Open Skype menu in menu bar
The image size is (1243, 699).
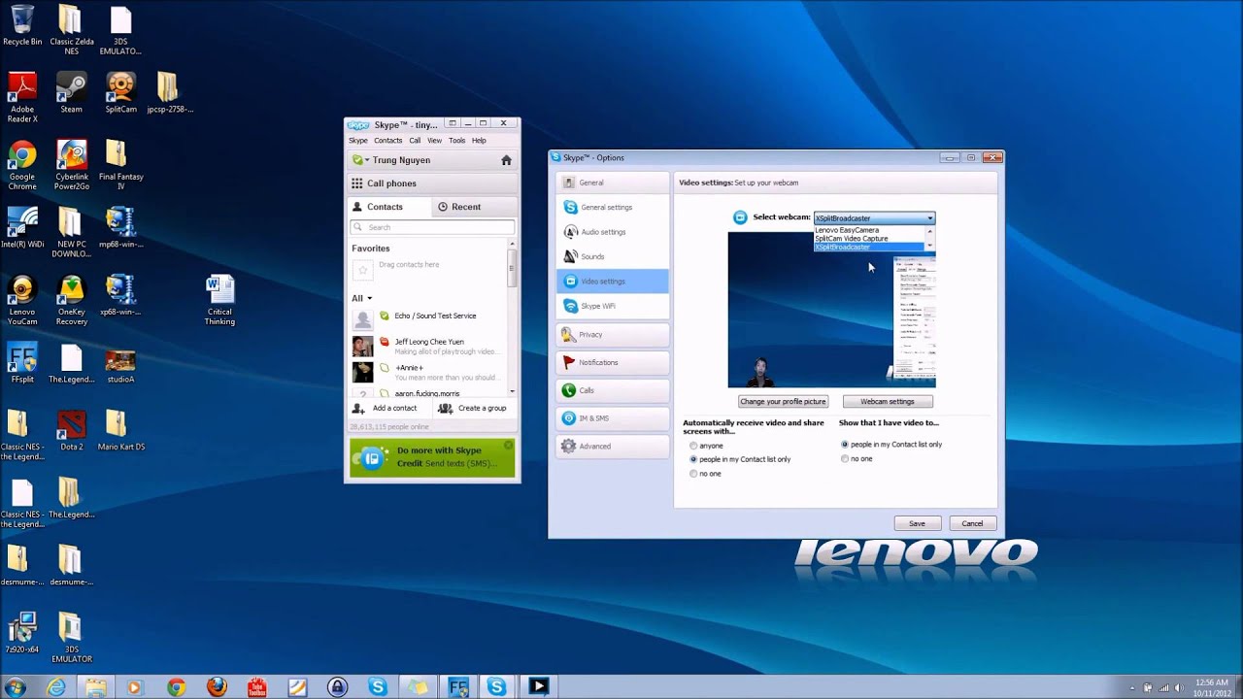(358, 141)
